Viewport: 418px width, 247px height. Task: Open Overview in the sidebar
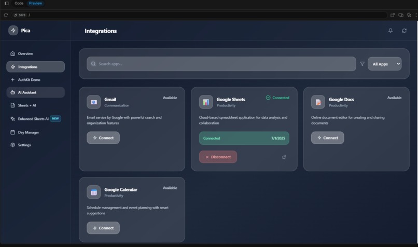click(x=35, y=53)
